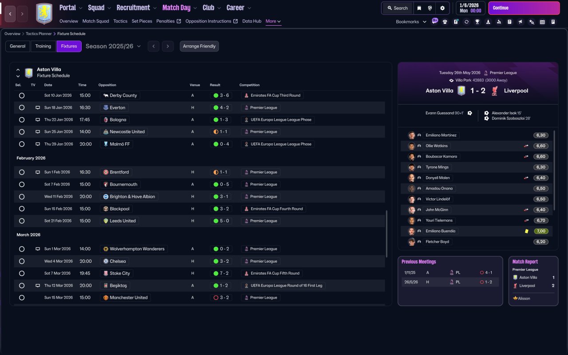Click the Aston Villa crest beside the 1 - 2 score

click(461, 91)
